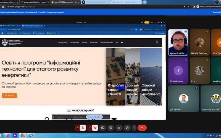Click the present screen icon
The height and width of the screenshot is (138, 221).
coord(103,128)
